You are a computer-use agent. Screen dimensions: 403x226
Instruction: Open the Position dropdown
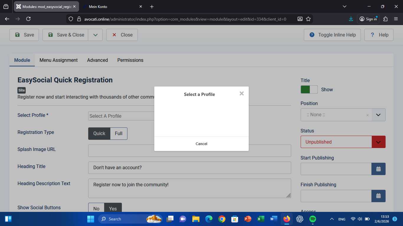[378, 115]
